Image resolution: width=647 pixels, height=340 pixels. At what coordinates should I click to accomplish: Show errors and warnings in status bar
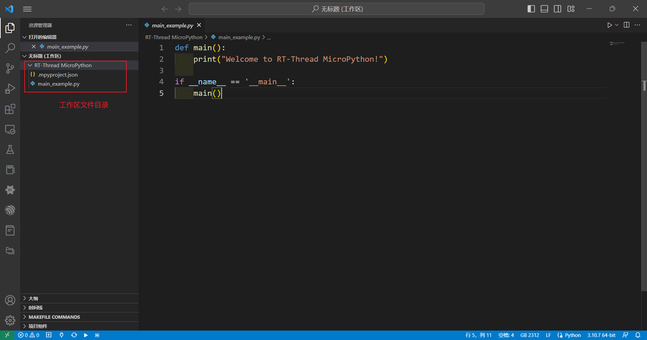pos(29,335)
